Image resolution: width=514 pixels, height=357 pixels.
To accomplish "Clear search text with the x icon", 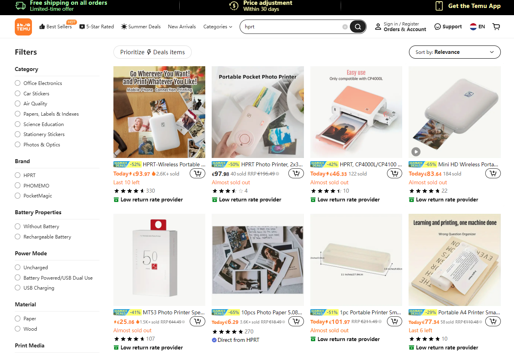I will pos(345,27).
